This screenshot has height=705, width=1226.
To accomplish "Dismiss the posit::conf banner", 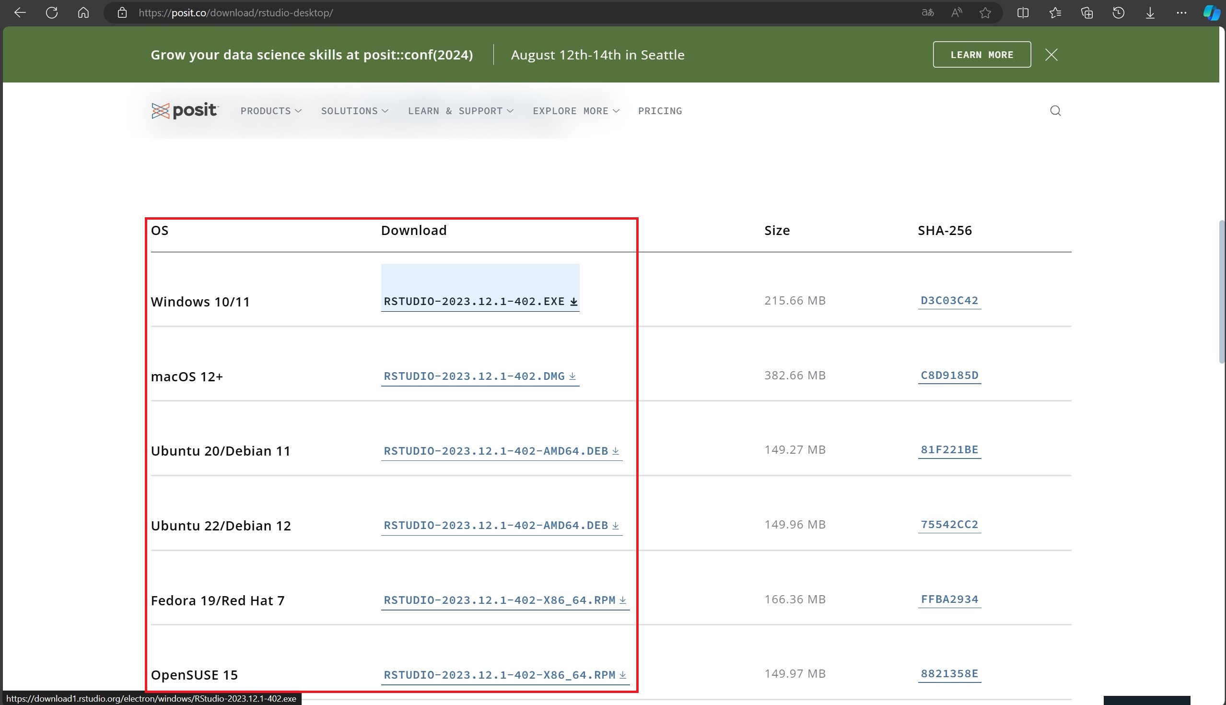I will [x=1051, y=55].
